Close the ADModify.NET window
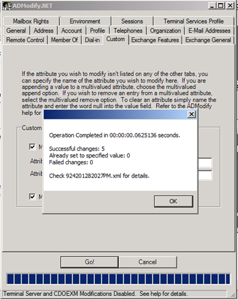This screenshot has width=238, height=300. tap(230, 6)
